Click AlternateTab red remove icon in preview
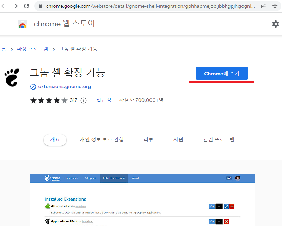This screenshot has height=226, width=282. [232, 206]
